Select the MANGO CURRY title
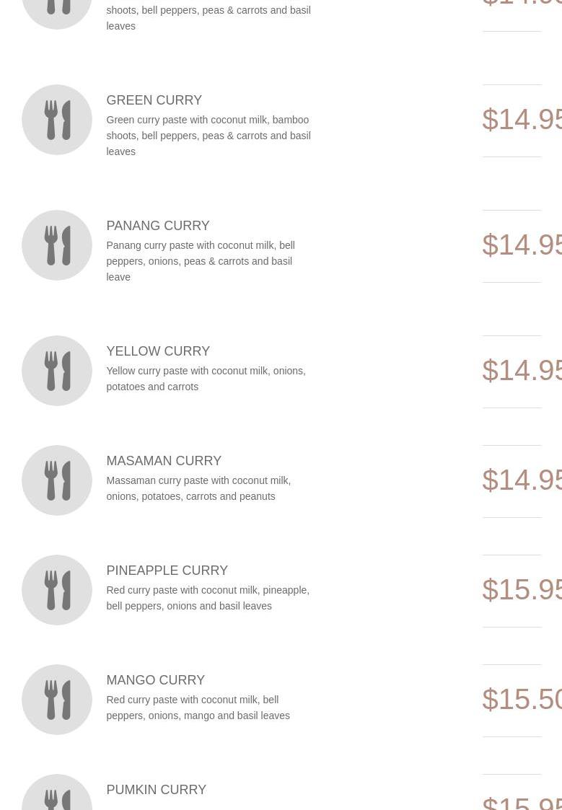This screenshot has width=562, height=810. tap(155, 680)
